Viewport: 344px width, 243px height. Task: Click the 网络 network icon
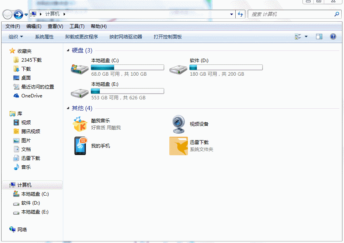[x=12, y=229]
